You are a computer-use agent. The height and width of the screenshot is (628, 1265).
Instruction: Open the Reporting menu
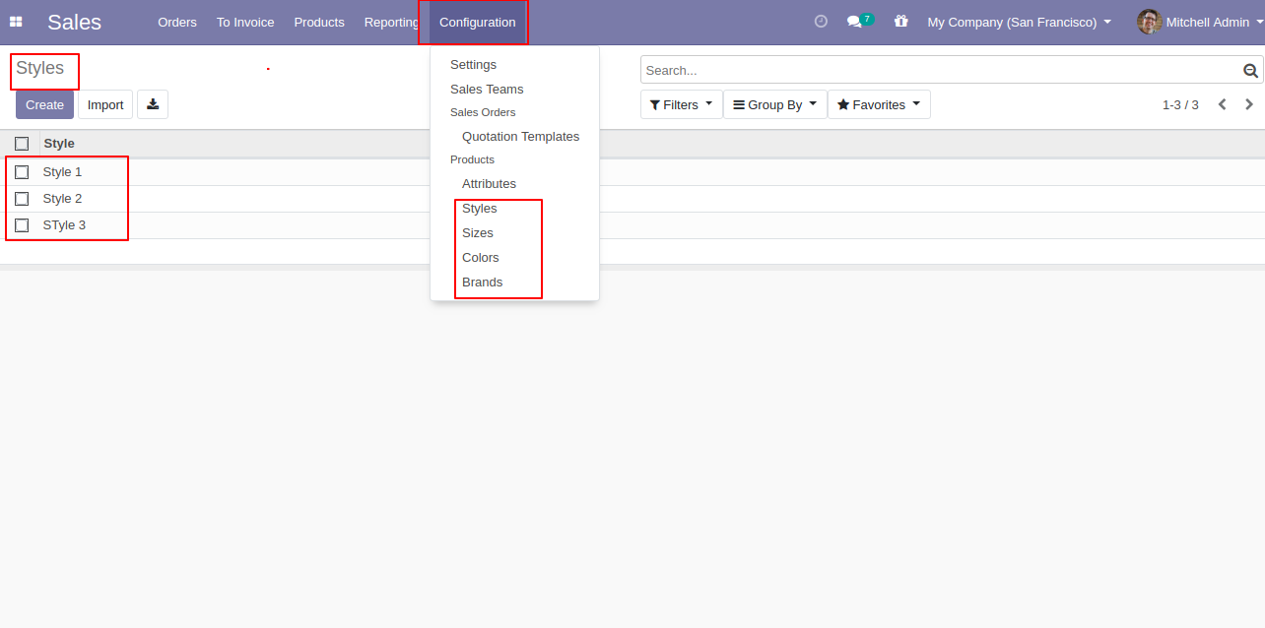(x=390, y=22)
